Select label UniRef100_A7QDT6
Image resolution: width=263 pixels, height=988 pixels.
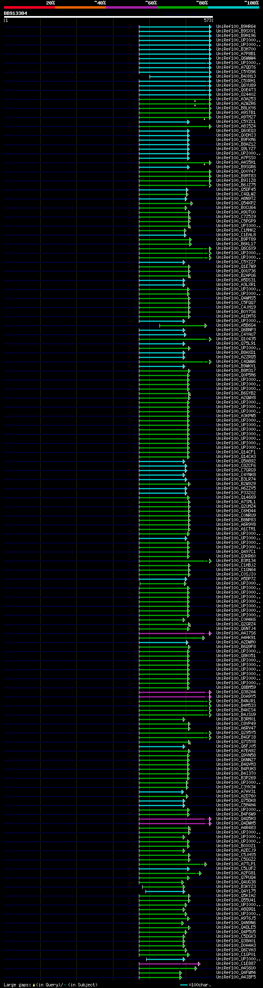(236, 67)
